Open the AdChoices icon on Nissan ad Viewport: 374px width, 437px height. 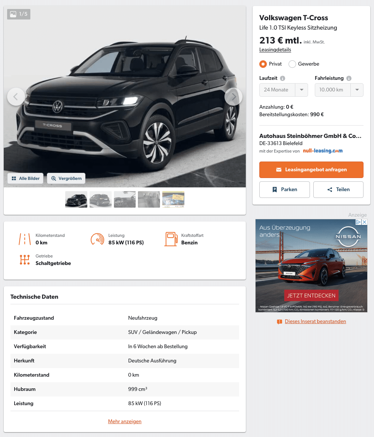point(359,222)
